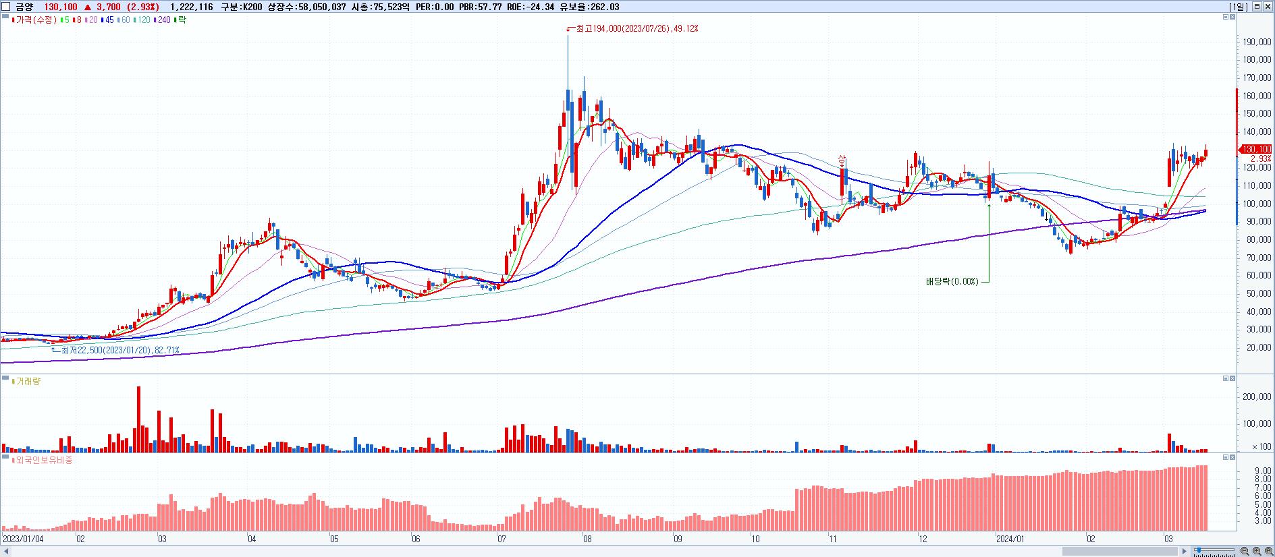The width and height of the screenshot is (1275, 557).
Task: Select the 5-day moving average legend
Action: click(65, 20)
